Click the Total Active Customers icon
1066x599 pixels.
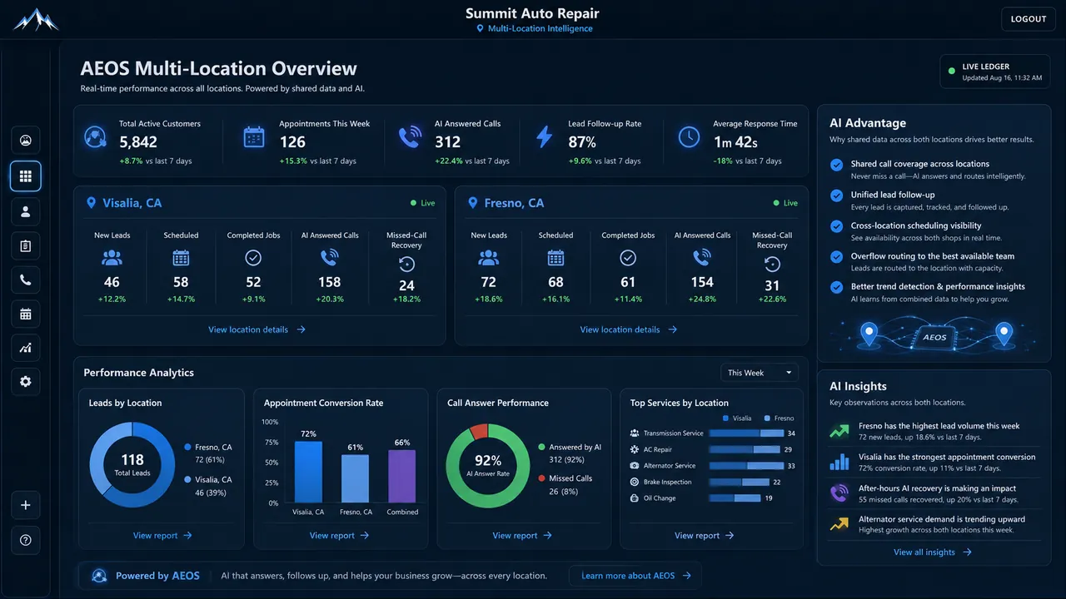click(96, 137)
